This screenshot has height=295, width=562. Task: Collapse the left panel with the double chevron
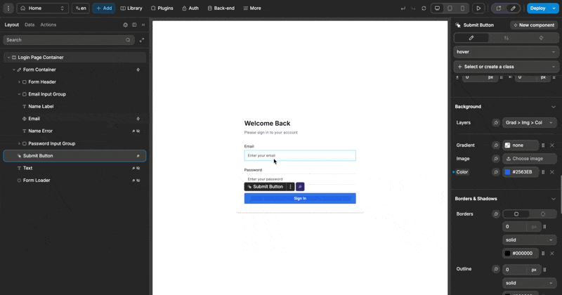pos(143,25)
